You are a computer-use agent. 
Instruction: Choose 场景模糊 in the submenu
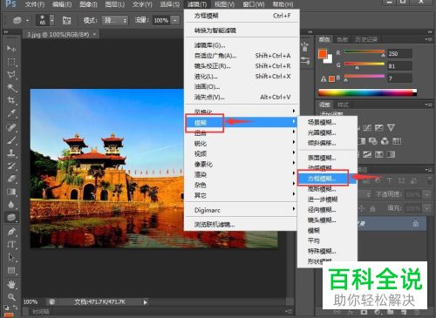327,122
